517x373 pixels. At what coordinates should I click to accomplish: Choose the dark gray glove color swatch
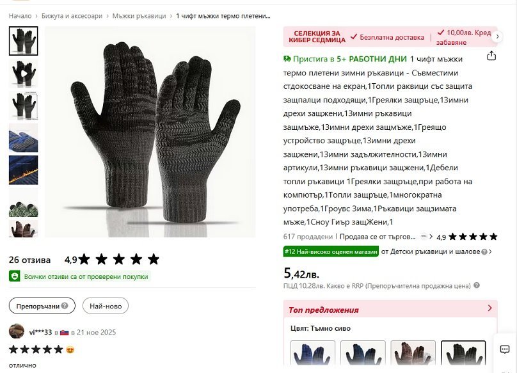click(x=463, y=353)
